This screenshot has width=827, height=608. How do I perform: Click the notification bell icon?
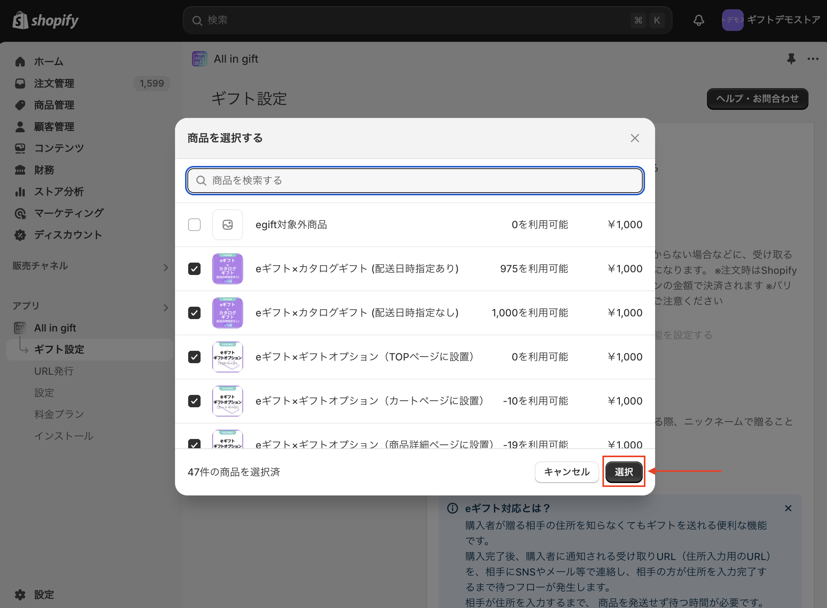[x=698, y=20]
